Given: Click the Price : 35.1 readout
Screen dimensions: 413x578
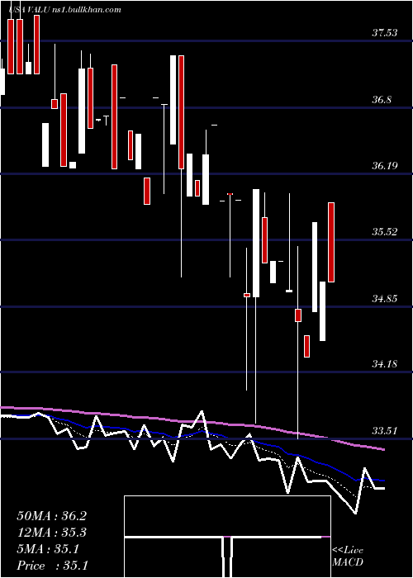Looking at the screenshot, I should [x=52, y=566].
